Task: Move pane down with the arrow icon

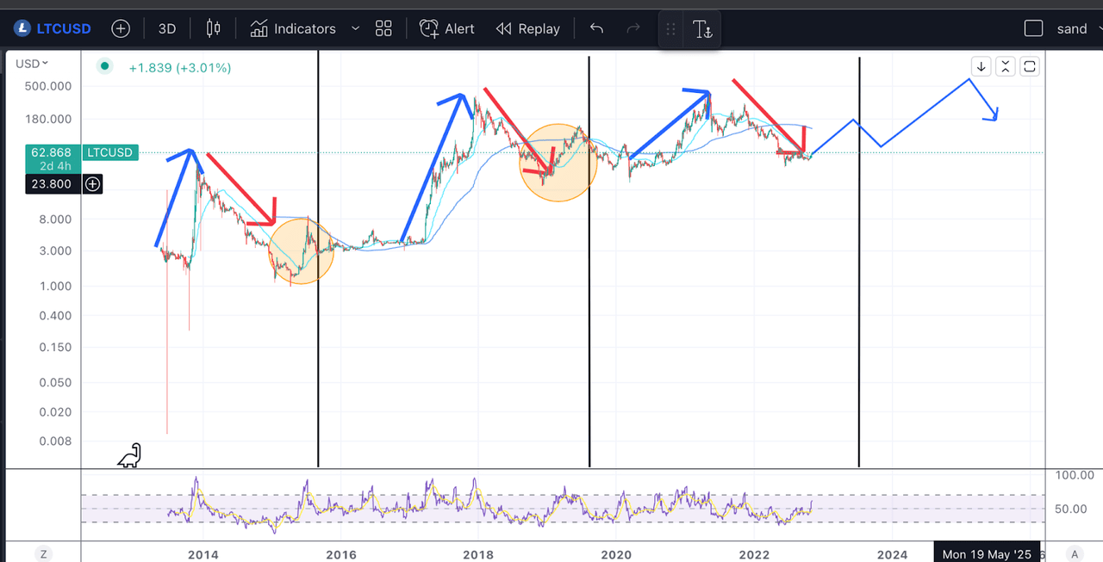Action: click(981, 66)
